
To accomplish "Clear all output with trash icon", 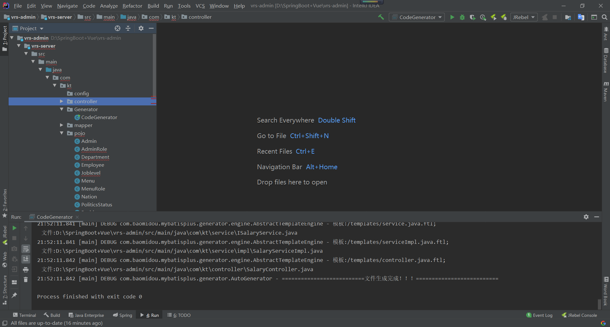I will pyautogui.click(x=26, y=280).
